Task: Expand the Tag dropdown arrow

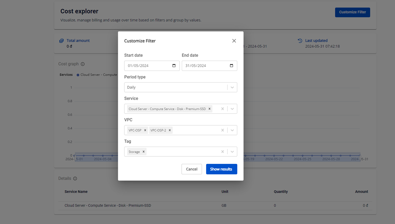Action: (232, 152)
